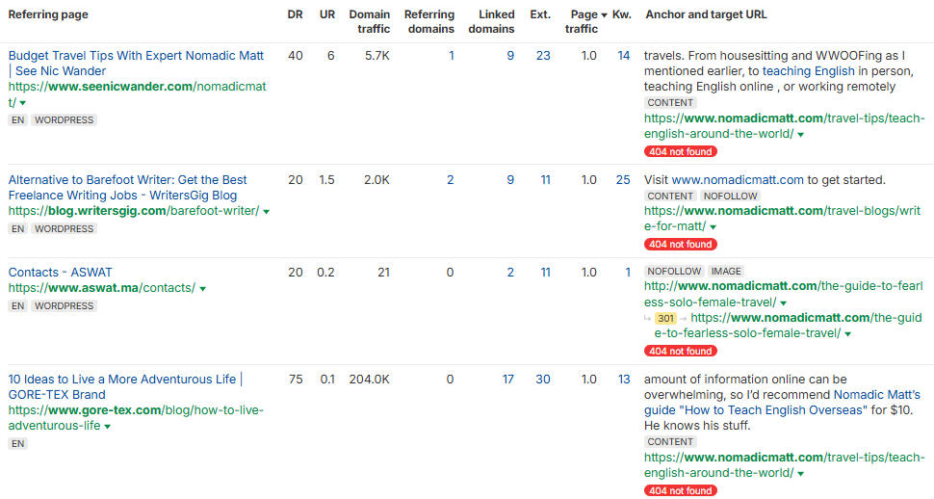Open referring domains count 2 for WritersGig
The image size is (934, 499).
pyautogui.click(x=451, y=179)
